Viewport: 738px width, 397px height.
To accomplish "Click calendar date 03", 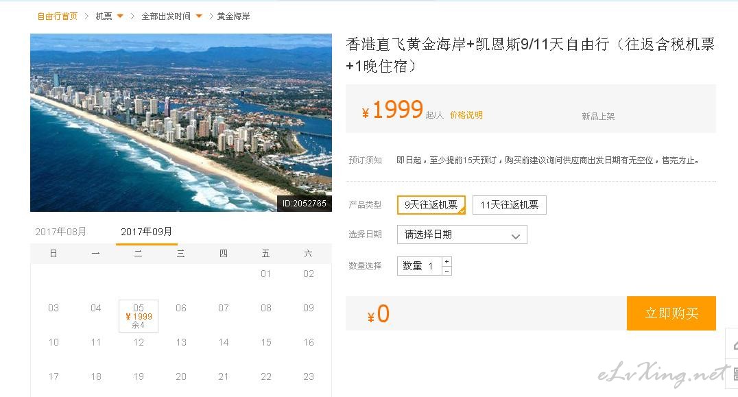I will coord(53,308).
